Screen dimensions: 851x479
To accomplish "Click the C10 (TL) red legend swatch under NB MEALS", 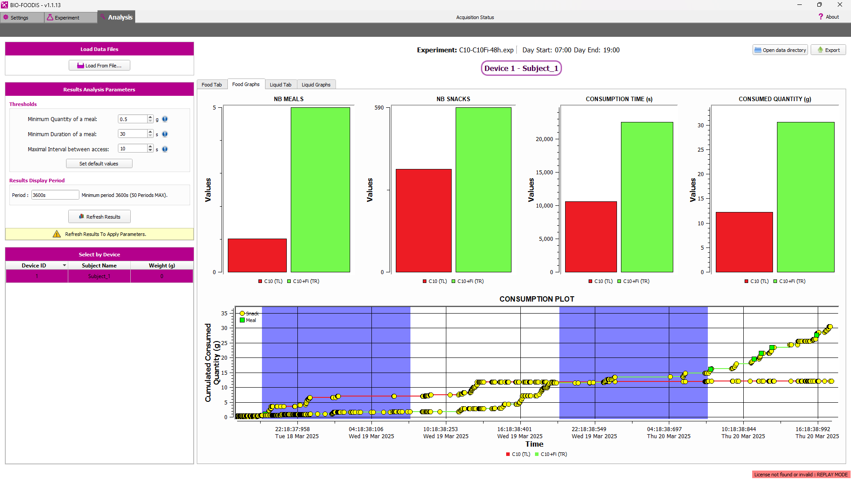I will point(260,281).
